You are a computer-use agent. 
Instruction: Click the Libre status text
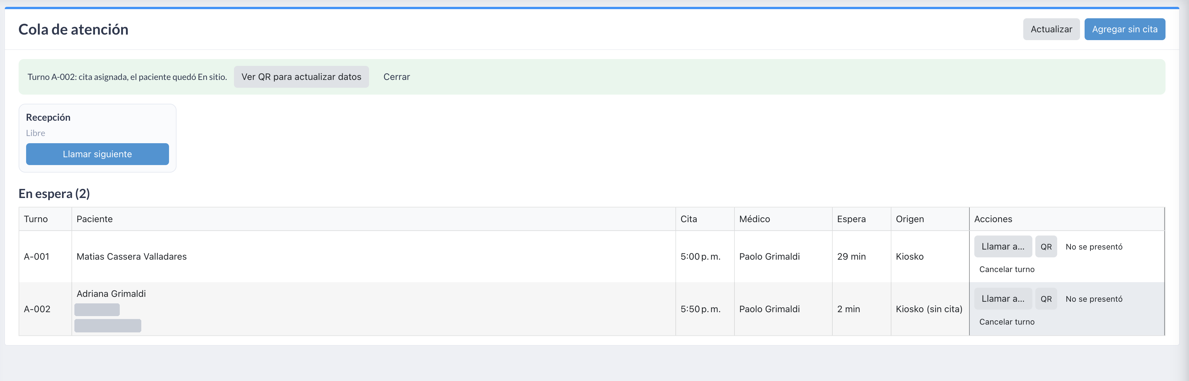36,133
